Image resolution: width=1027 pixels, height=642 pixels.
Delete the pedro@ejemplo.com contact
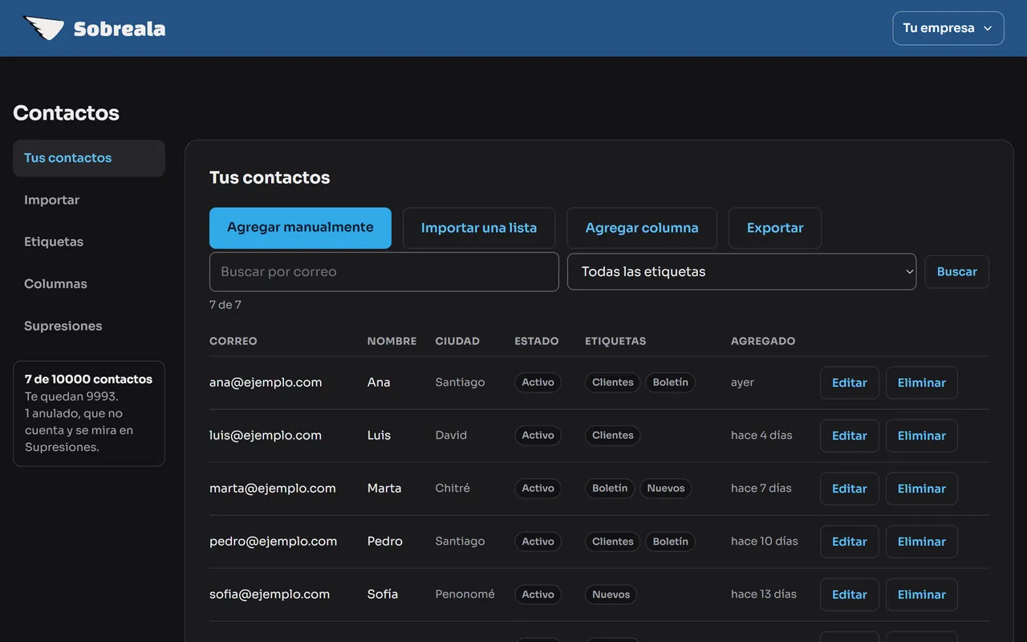coord(922,542)
